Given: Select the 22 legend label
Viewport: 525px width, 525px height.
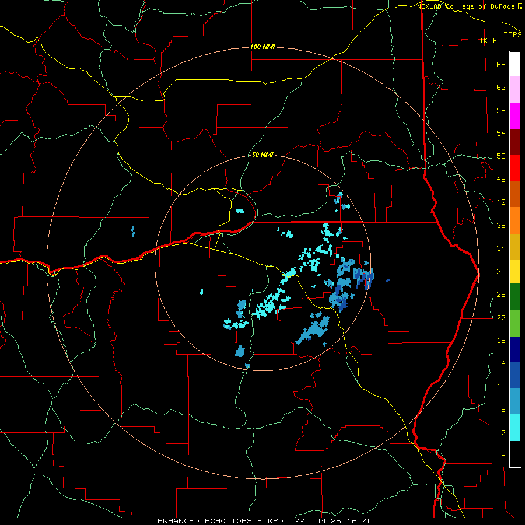Looking at the screenshot, I should coord(501,317).
